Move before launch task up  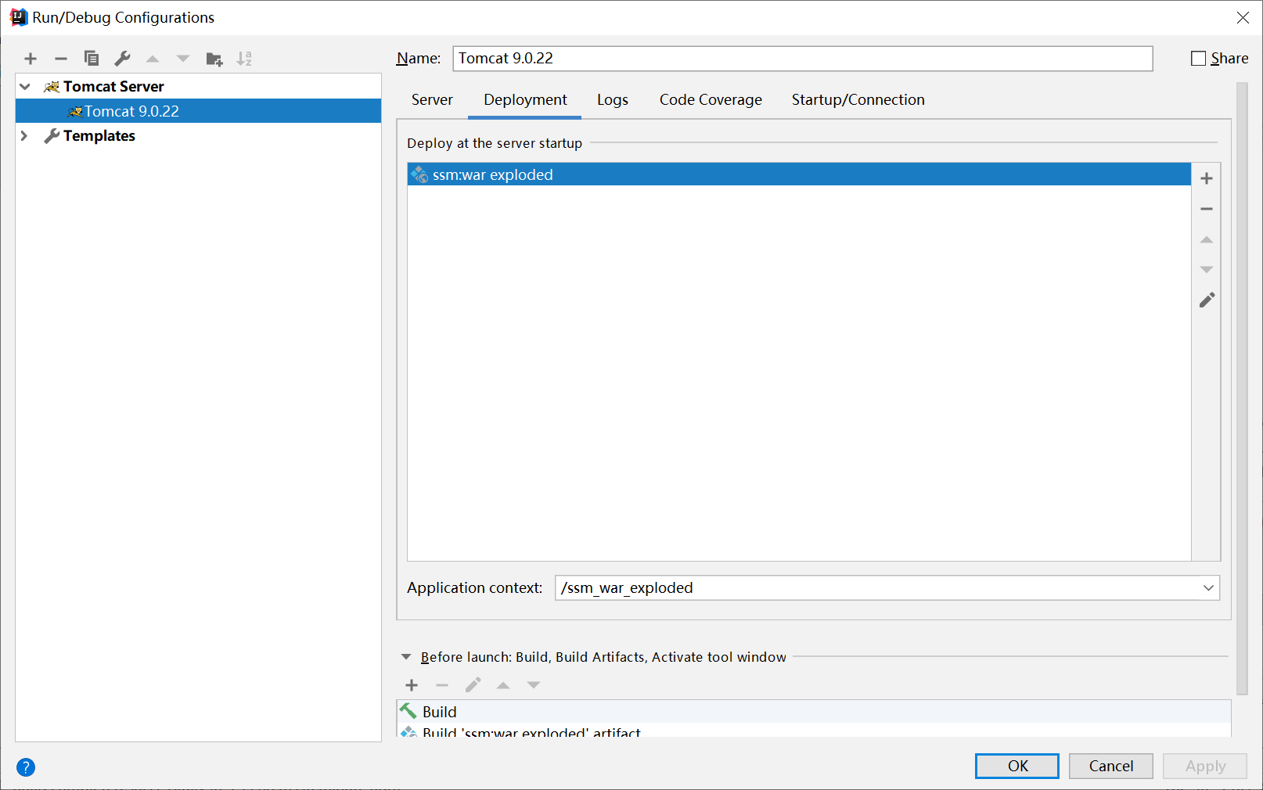coord(503,685)
